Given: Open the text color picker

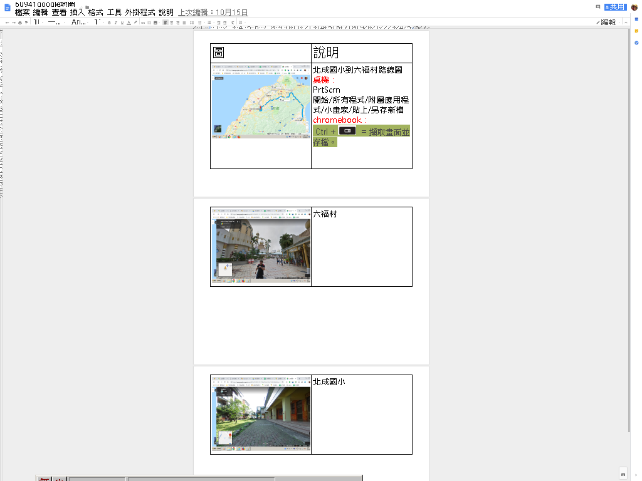Looking at the screenshot, I should tap(129, 23).
